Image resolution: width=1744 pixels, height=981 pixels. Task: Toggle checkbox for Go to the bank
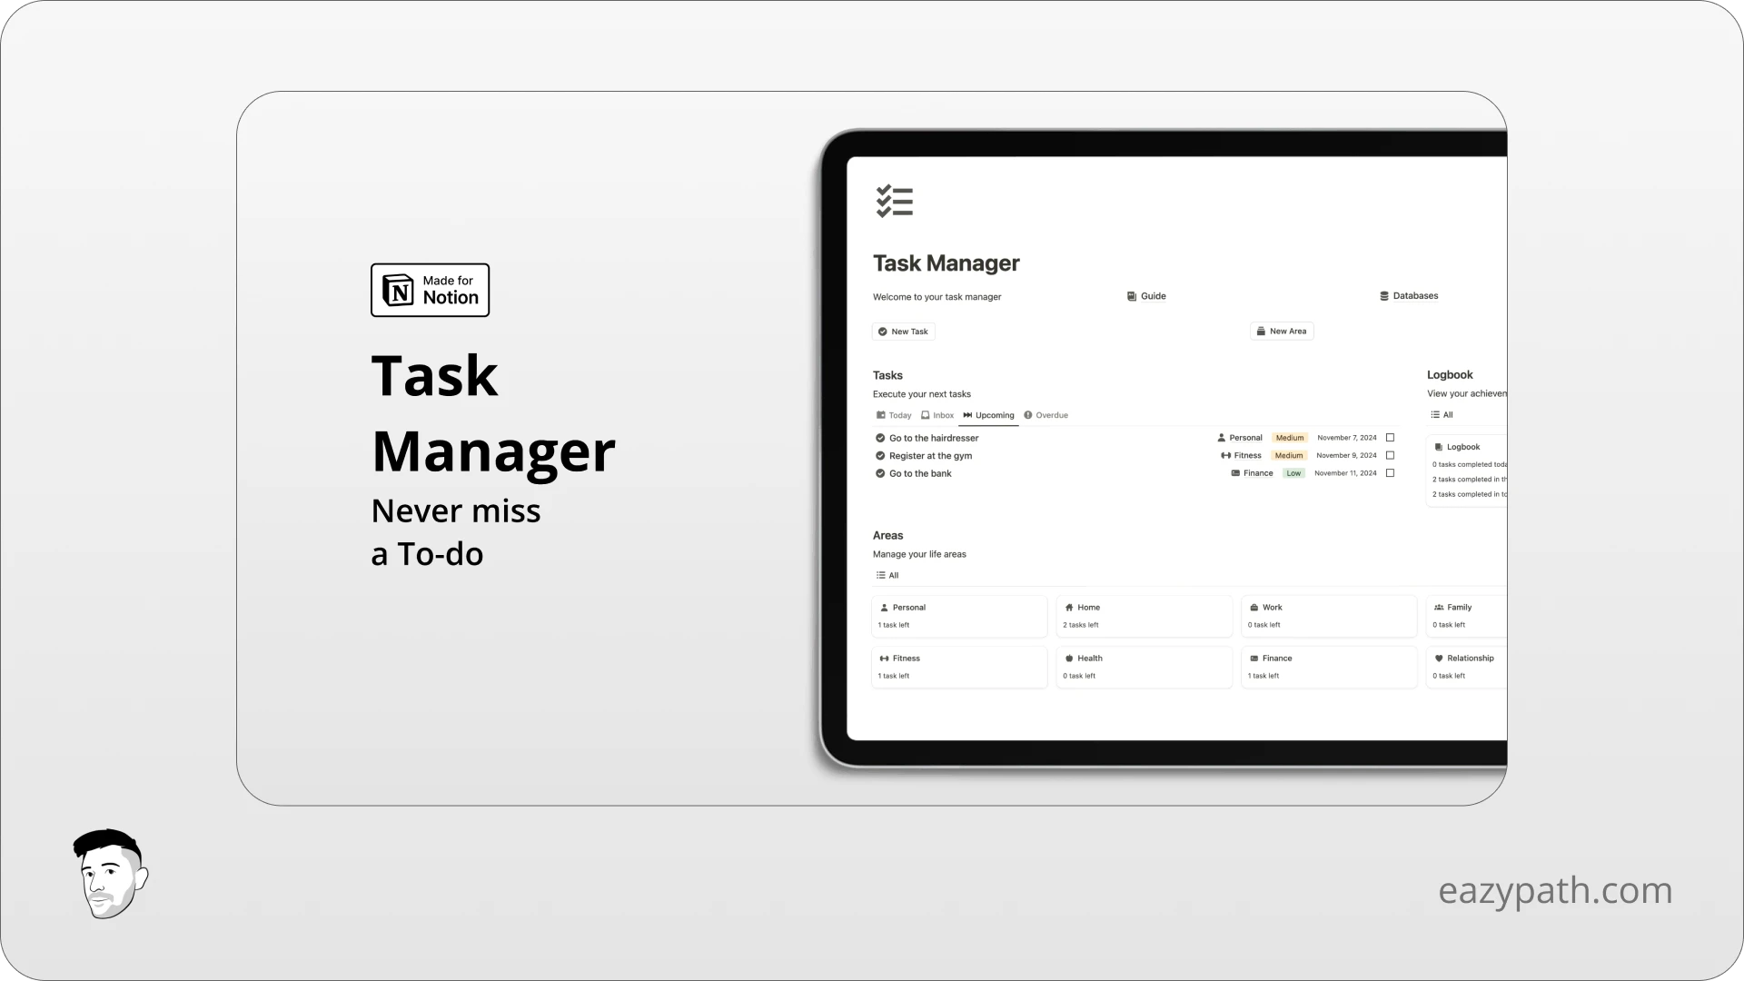tap(1390, 473)
